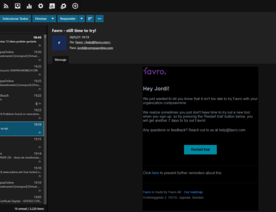
Task: Click sender link Favro <help@favro.com>
Action: (x=93, y=42)
